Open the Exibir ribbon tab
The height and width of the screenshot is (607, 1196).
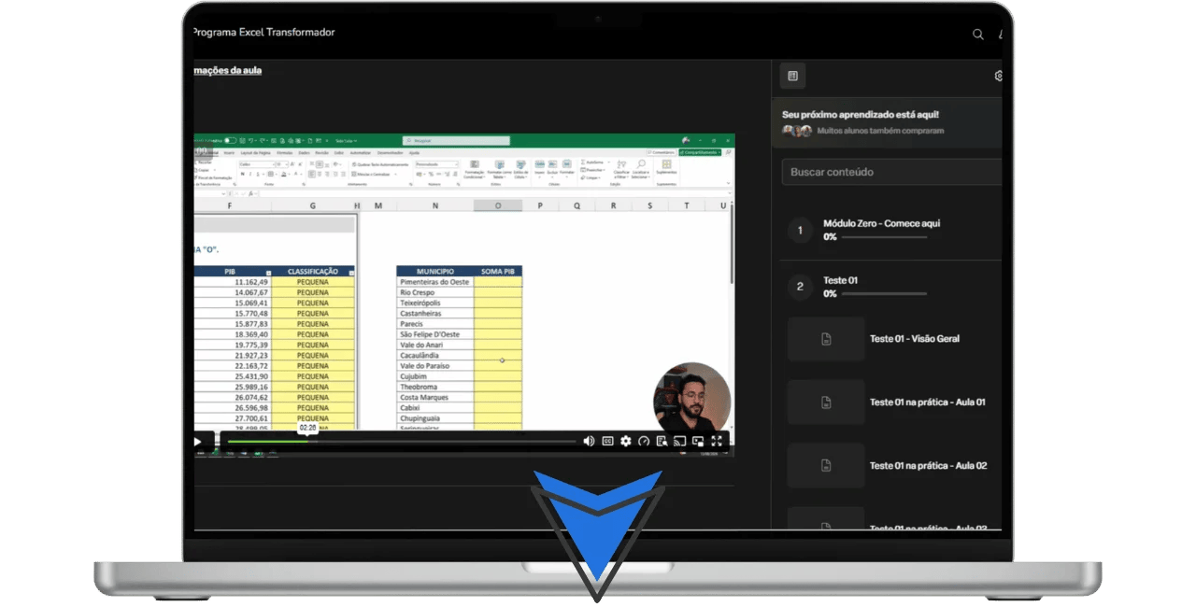click(339, 153)
